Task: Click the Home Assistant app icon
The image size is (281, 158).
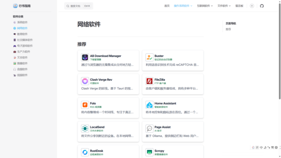Action: tap(149, 105)
